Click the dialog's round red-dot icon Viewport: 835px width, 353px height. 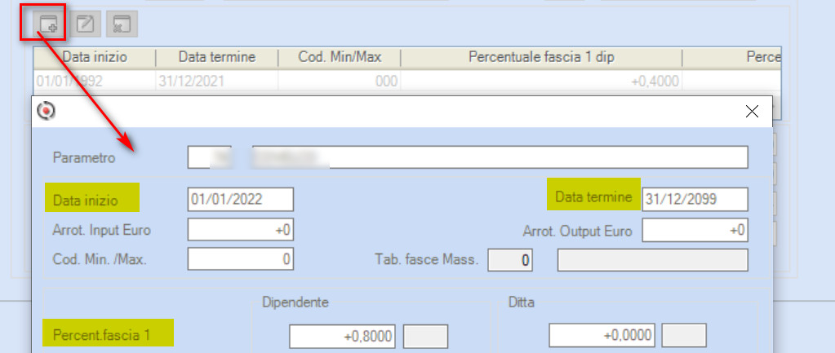click(x=47, y=111)
